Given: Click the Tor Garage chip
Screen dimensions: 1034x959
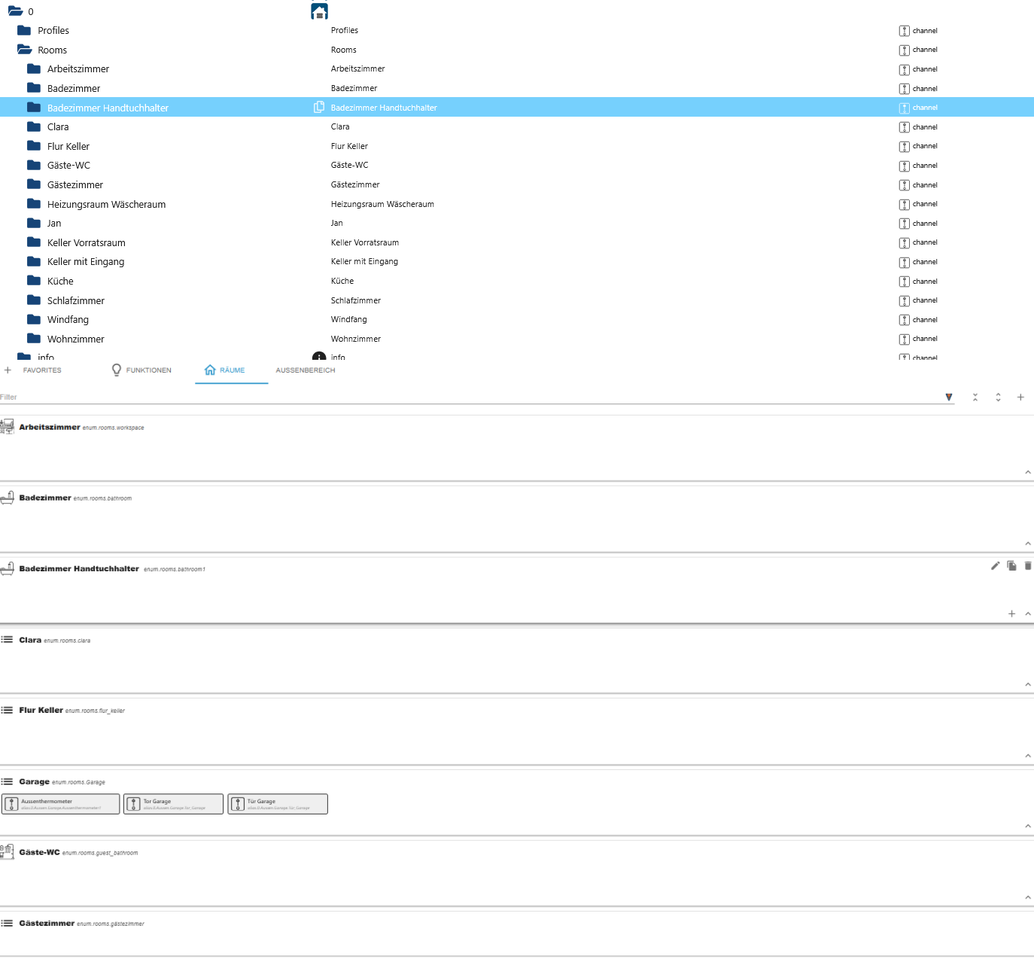Looking at the screenshot, I should (x=174, y=804).
